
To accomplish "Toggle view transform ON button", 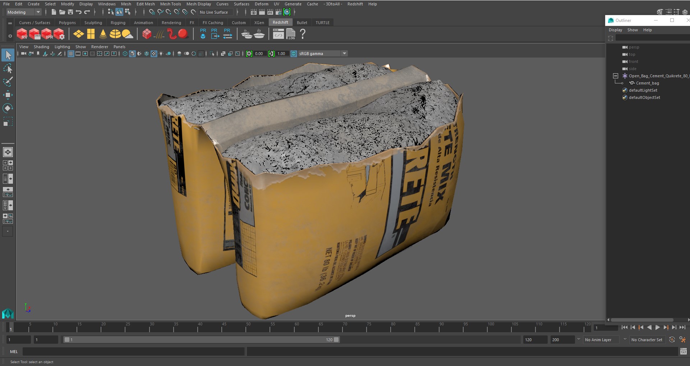I will point(294,54).
